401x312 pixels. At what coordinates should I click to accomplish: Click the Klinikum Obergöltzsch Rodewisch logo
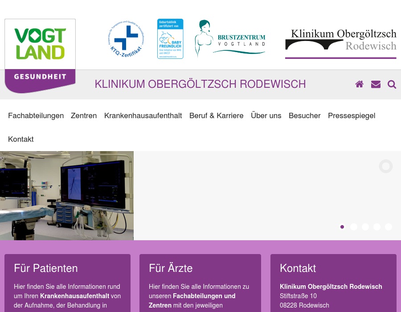340,42
